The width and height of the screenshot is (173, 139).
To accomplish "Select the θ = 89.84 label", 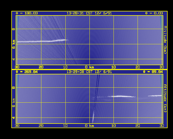I will [x=153, y=72].
